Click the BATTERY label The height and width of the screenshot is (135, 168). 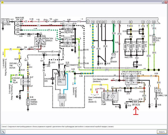(7, 25)
